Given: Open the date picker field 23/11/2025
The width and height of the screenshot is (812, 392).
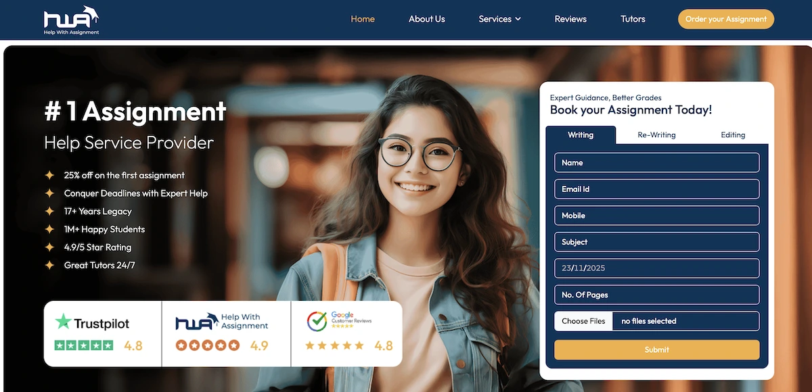Looking at the screenshot, I should tap(656, 268).
